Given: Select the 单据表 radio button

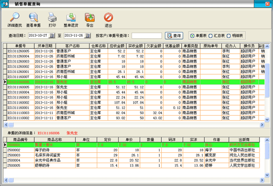Looking at the screenshot, I should (192, 36).
